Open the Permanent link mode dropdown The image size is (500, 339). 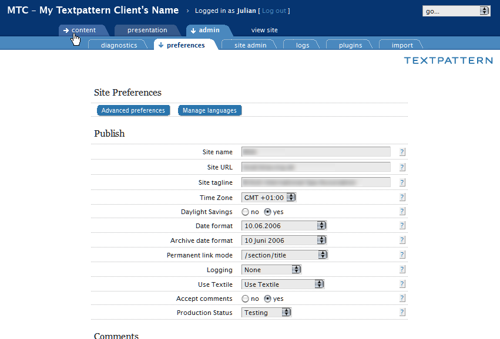(285, 255)
